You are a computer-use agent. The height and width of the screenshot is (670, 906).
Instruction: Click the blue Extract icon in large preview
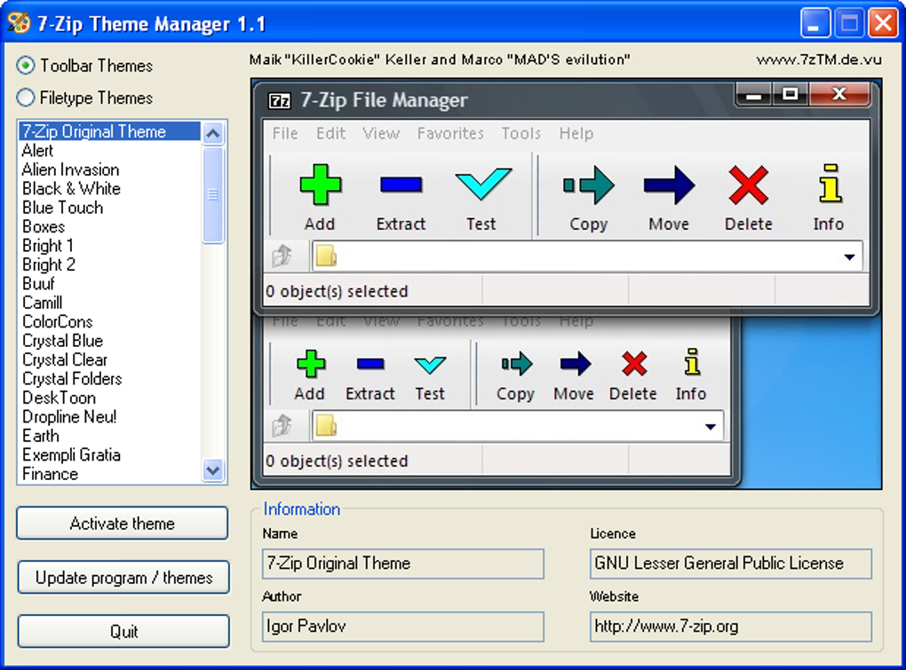[401, 185]
